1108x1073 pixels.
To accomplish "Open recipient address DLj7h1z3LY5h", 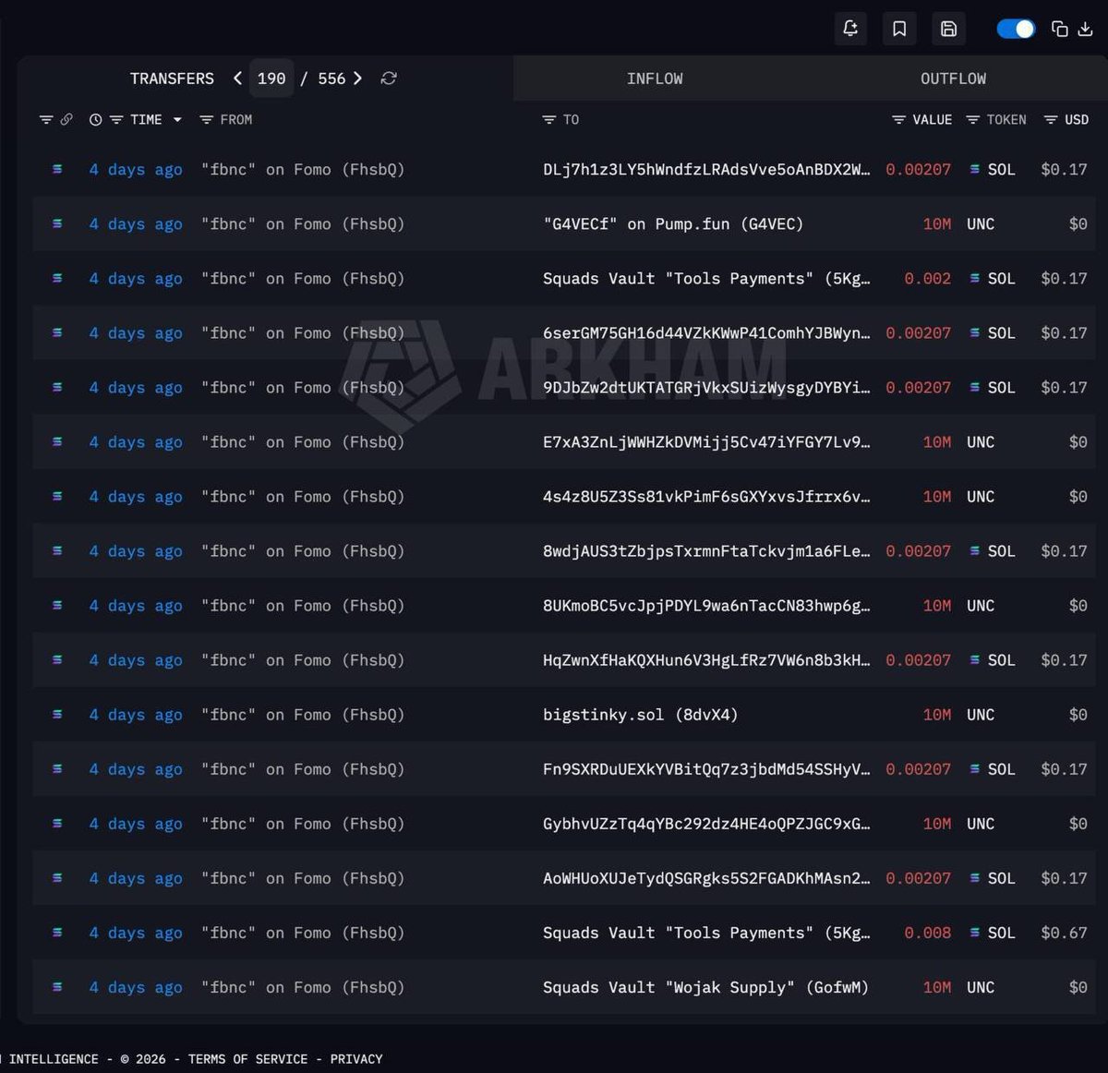I will (706, 169).
